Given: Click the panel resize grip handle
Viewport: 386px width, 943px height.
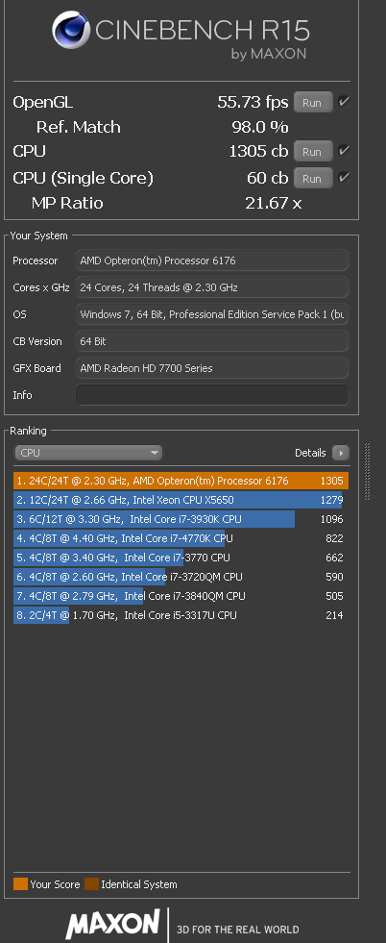Looking at the screenshot, I should (368, 471).
